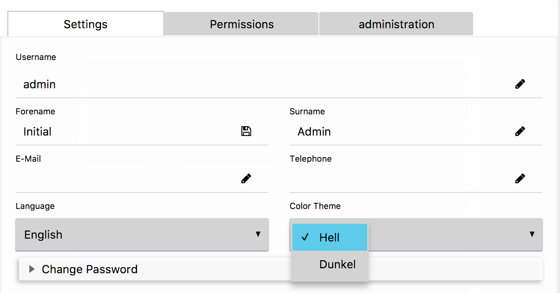Image resolution: width=560 pixels, height=293 pixels.
Task: Click the Surname field containing Admin
Action: [399, 132]
